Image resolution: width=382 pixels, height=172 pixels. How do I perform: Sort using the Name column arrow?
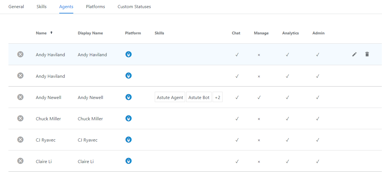[51, 33]
